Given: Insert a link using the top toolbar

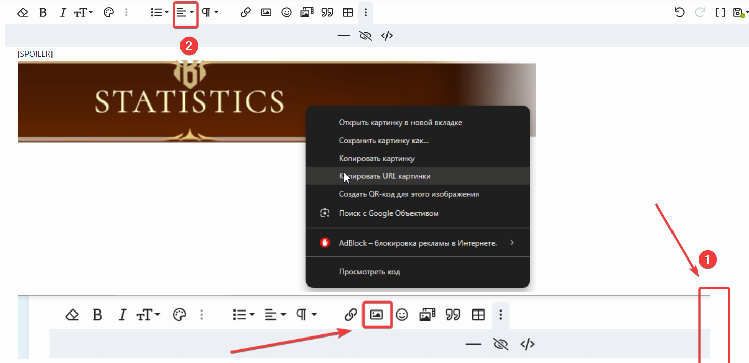Looking at the screenshot, I should 246,12.
